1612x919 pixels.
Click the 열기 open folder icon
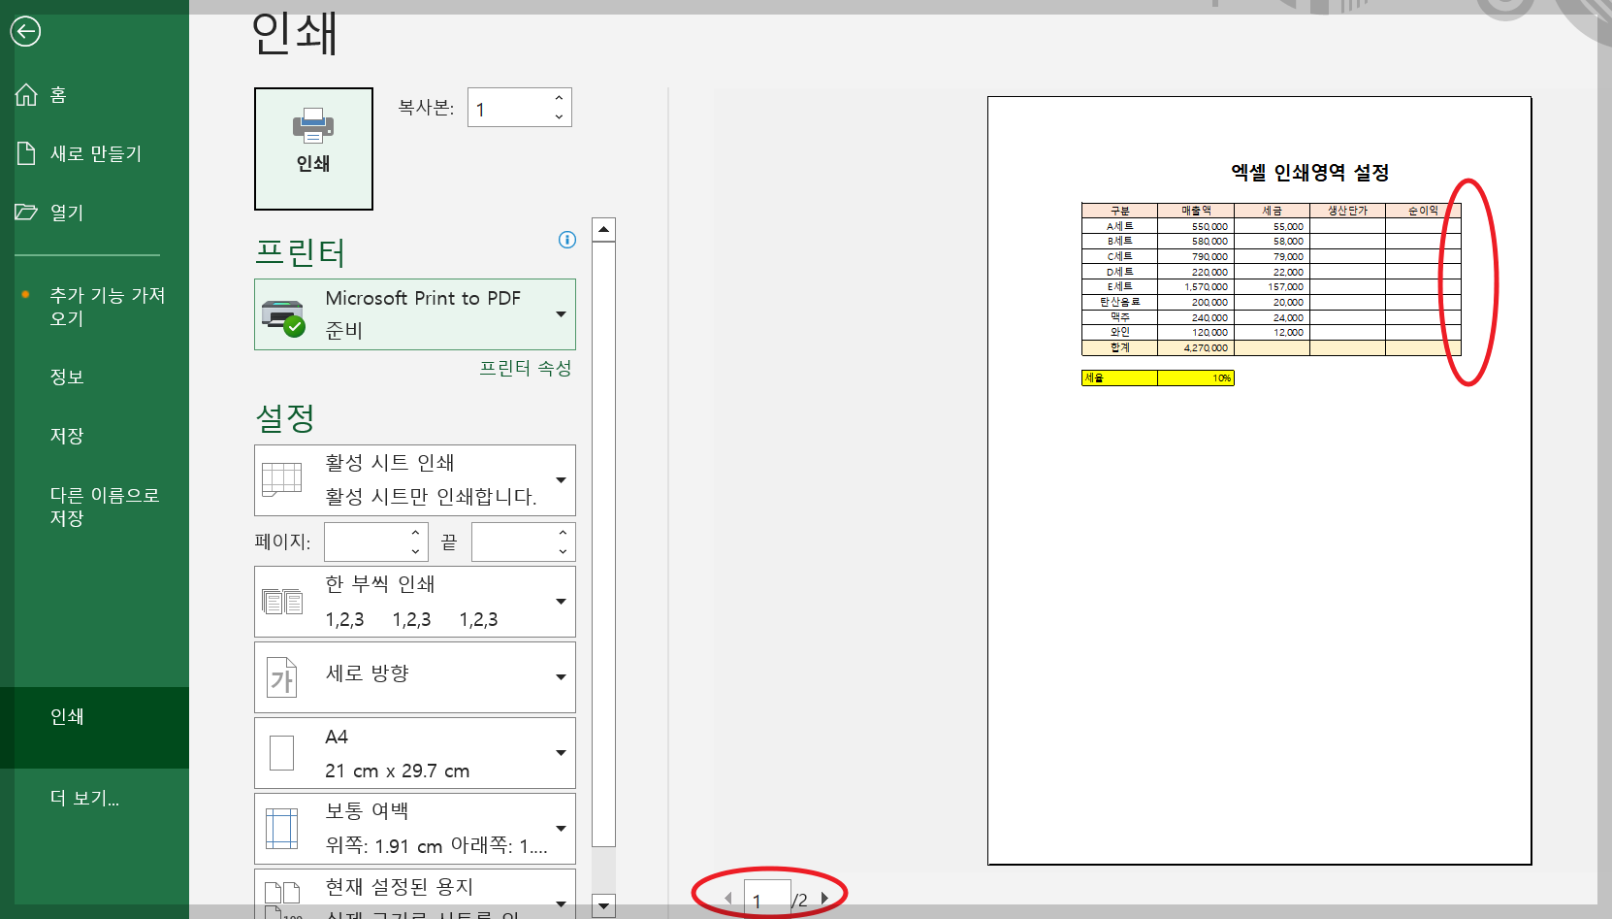tap(25, 212)
